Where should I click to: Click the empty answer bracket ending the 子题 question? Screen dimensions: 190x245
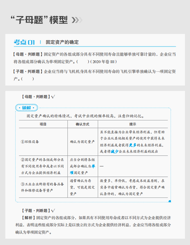pyautogui.click(x=27, y=79)
